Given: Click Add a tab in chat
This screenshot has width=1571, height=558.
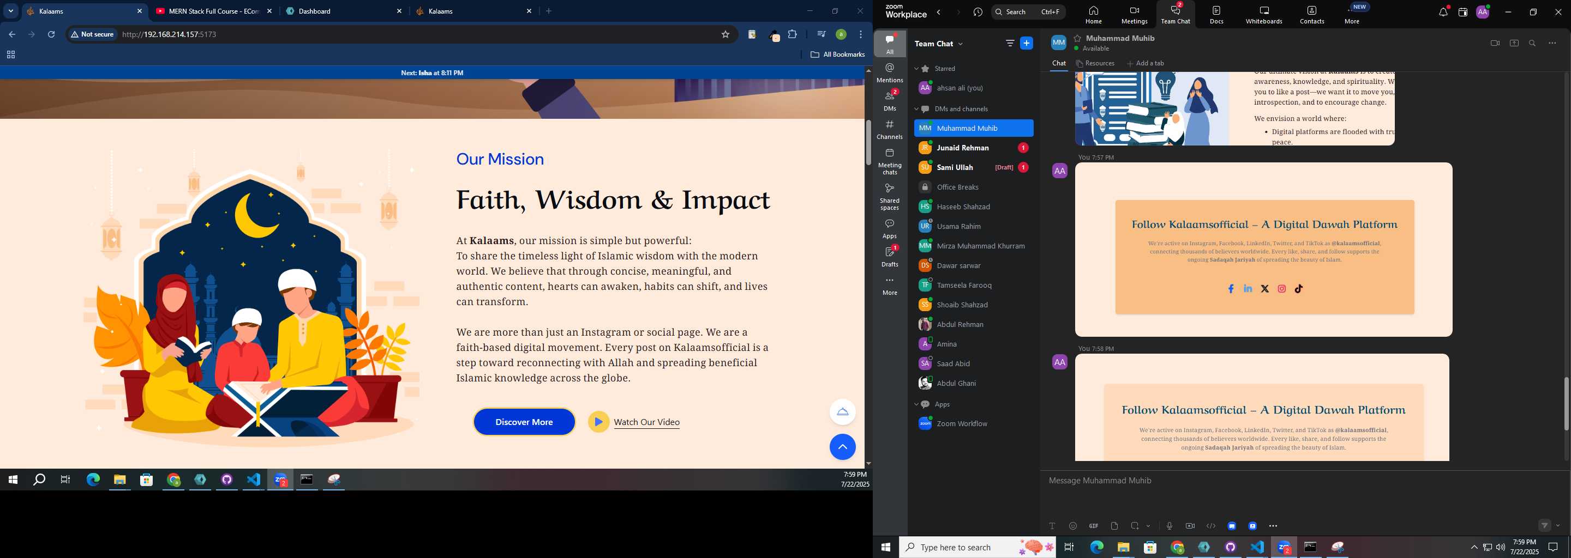Looking at the screenshot, I should [x=1146, y=63].
